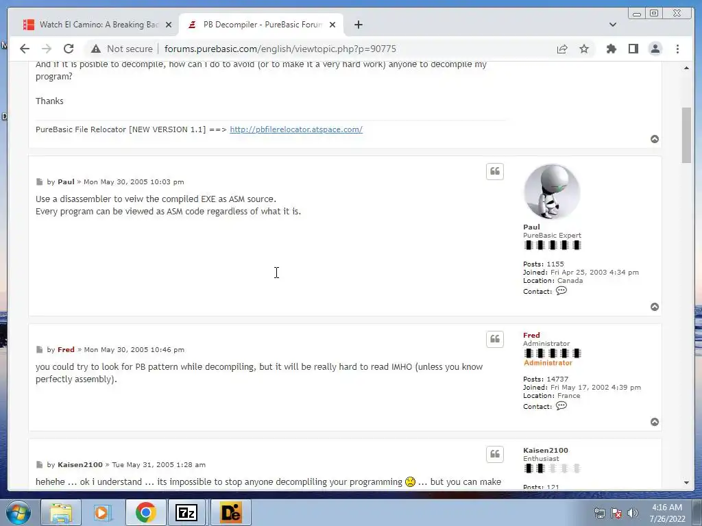
Task: Expand the tab search dropdown
Action: (613, 25)
